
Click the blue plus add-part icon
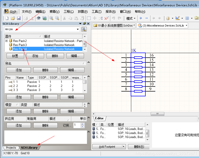coord(141,18)
